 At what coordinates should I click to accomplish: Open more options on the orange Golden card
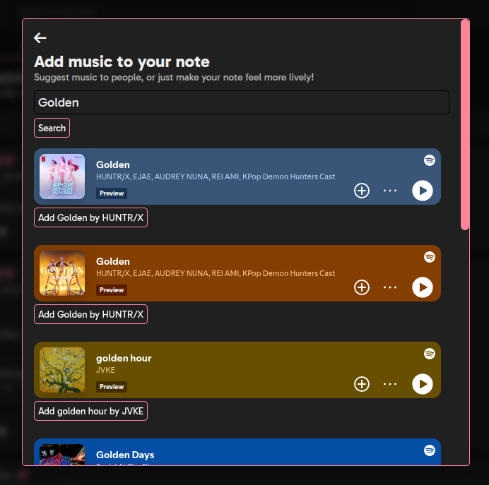click(390, 287)
